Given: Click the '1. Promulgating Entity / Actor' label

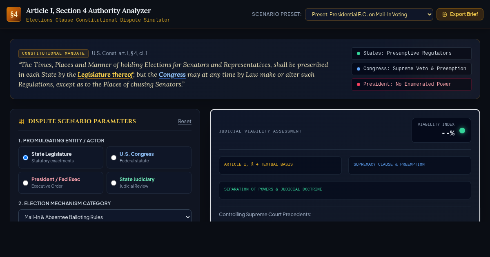Looking at the screenshot, I should pos(61,141).
